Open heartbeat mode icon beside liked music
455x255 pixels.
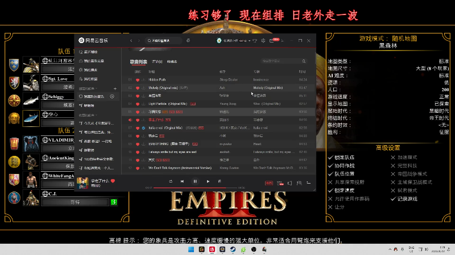[x=112, y=96]
